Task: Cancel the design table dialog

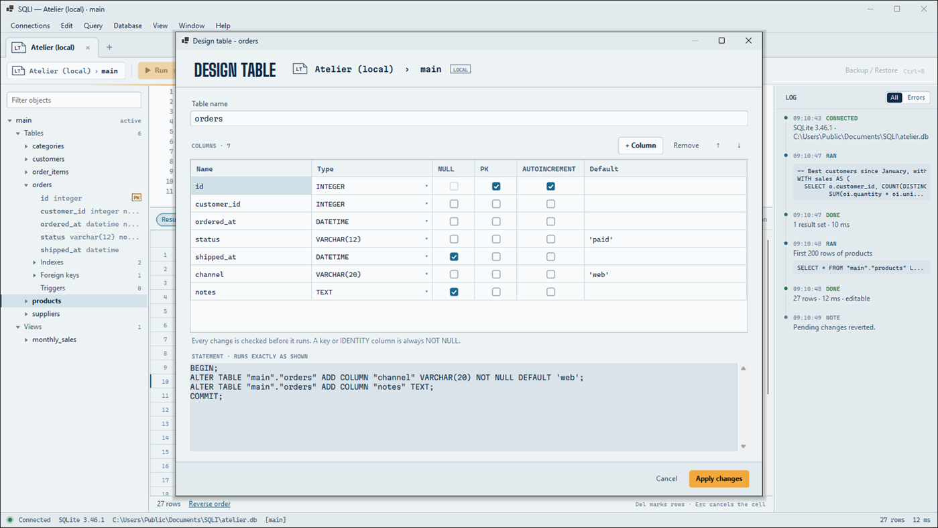Action: [x=666, y=479]
